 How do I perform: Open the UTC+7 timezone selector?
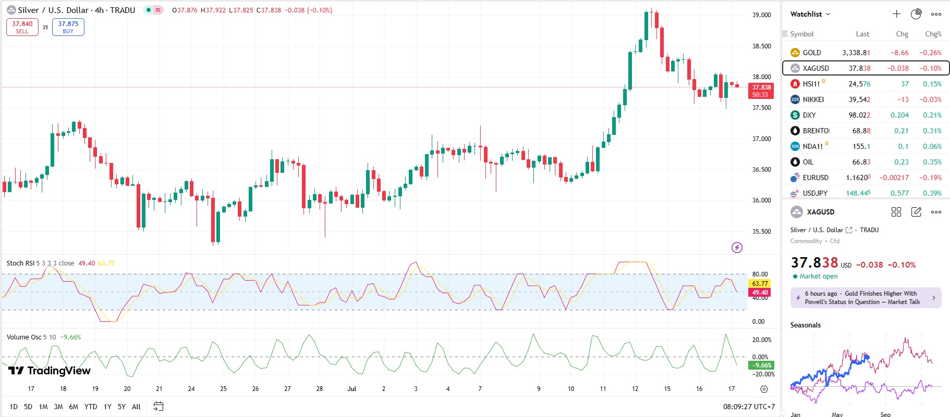tap(749, 407)
